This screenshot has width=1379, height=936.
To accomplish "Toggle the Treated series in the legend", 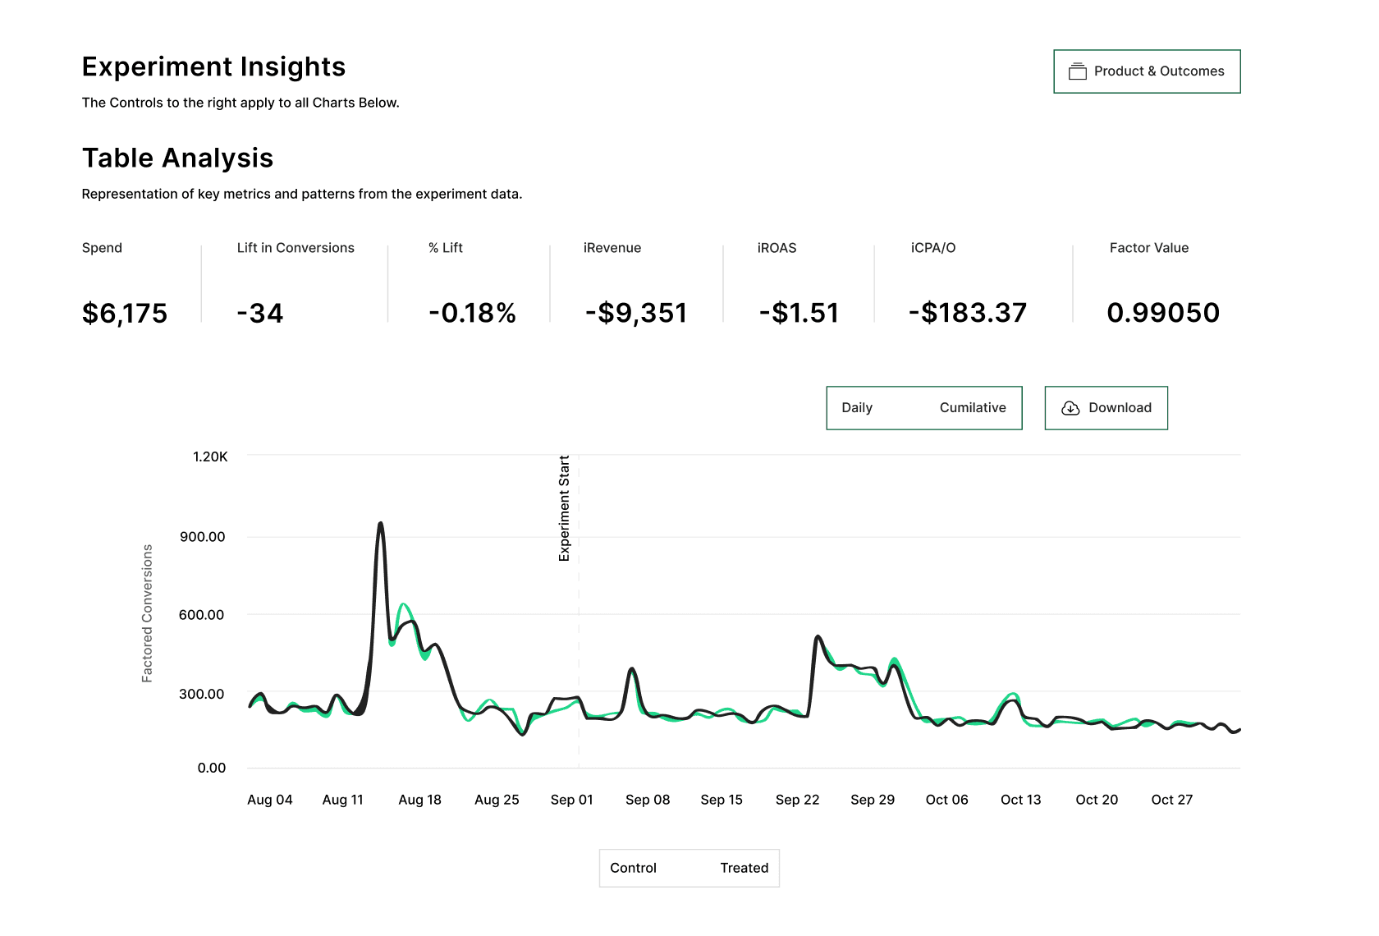I will click(x=744, y=868).
